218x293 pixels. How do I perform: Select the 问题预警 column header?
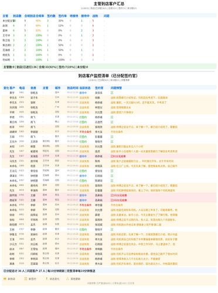[116, 88]
